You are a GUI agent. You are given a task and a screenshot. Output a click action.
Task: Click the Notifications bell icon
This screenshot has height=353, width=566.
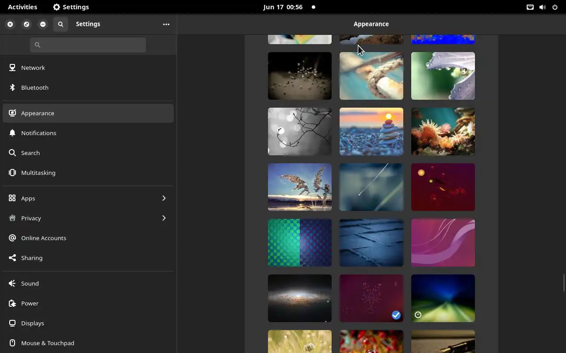pos(12,133)
